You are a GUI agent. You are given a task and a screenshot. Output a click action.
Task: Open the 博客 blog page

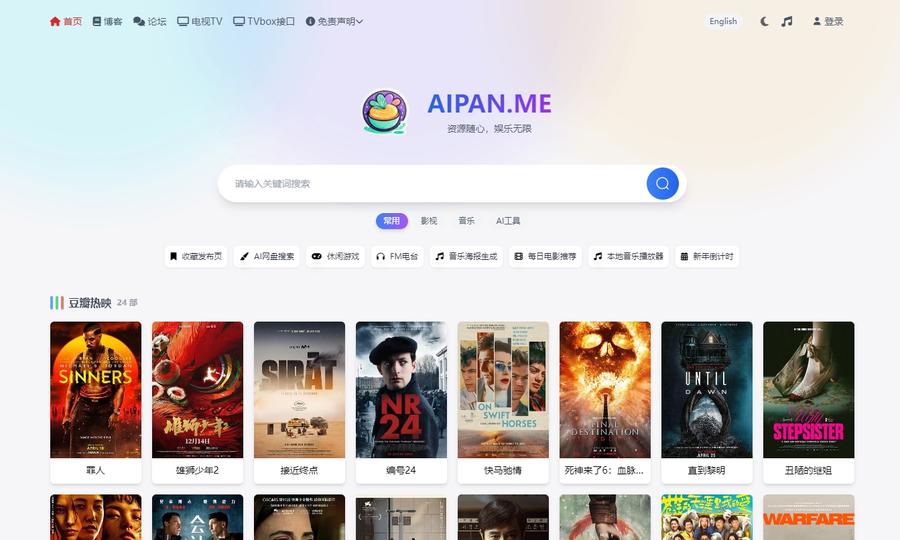click(107, 21)
